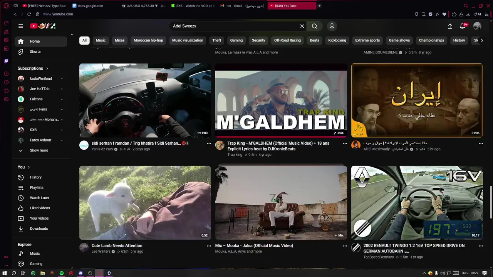Open options for Cute Lamb video
Image resolution: width=493 pixels, height=277 pixels.
click(x=209, y=246)
